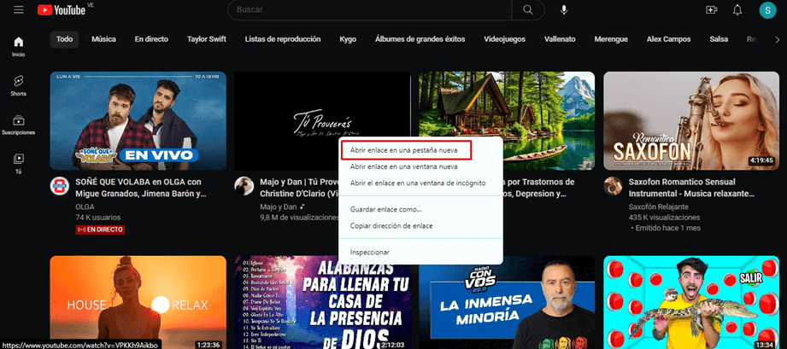787x349 pixels.
Task: Open the create video icon
Action: pyautogui.click(x=711, y=9)
